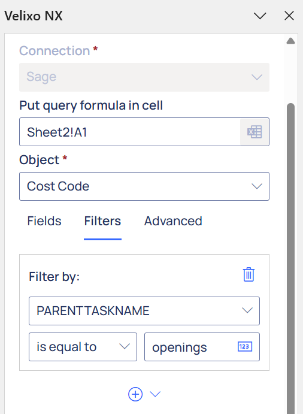
Task: Click the Velixo NX pane title
Action: (x=34, y=16)
